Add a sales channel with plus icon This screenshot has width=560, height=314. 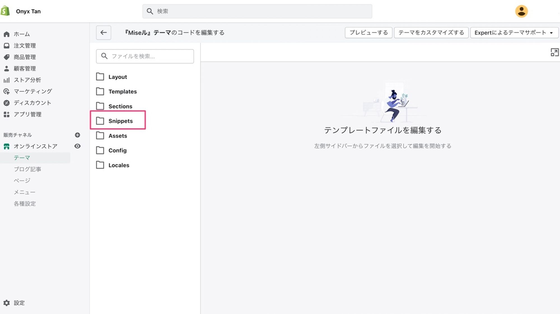click(x=78, y=135)
